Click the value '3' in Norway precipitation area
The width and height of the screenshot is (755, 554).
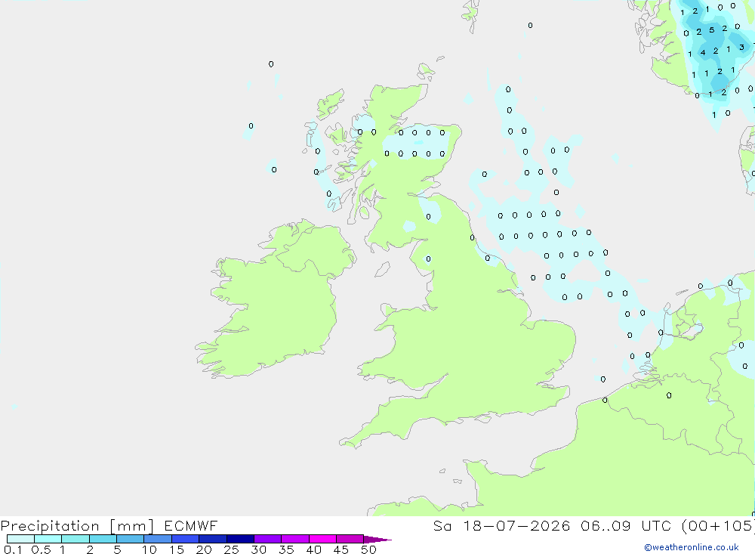741,47
